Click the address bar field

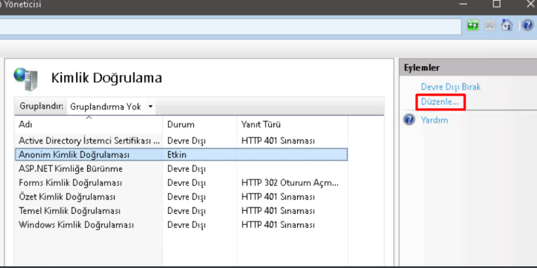pos(230,26)
